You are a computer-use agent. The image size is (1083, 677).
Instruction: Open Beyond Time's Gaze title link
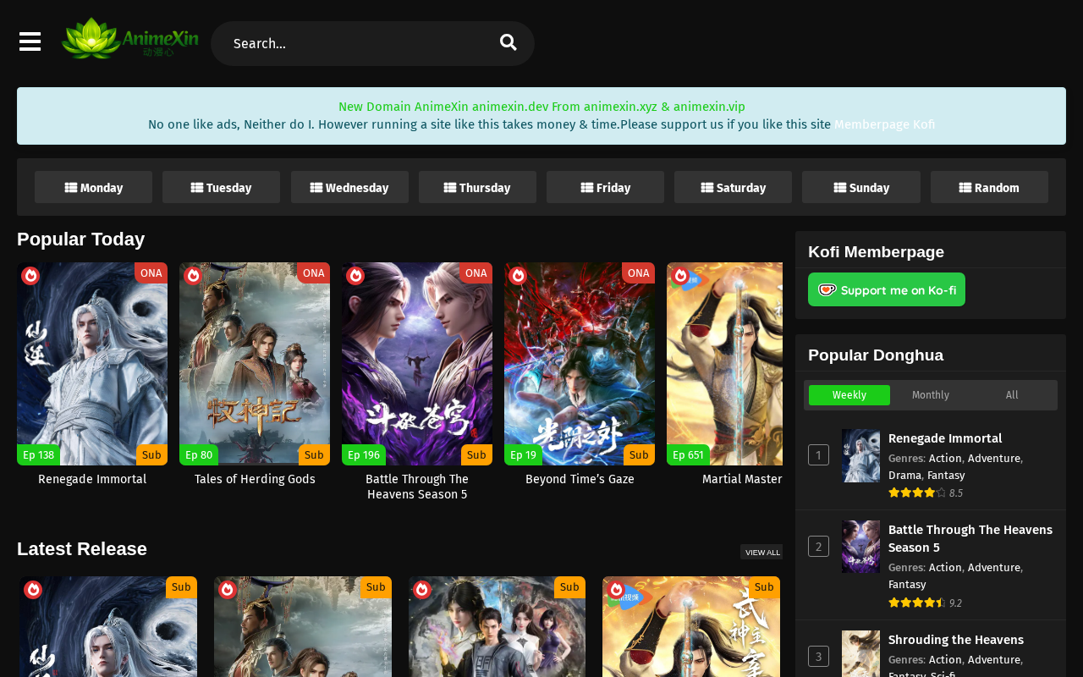coord(580,479)
